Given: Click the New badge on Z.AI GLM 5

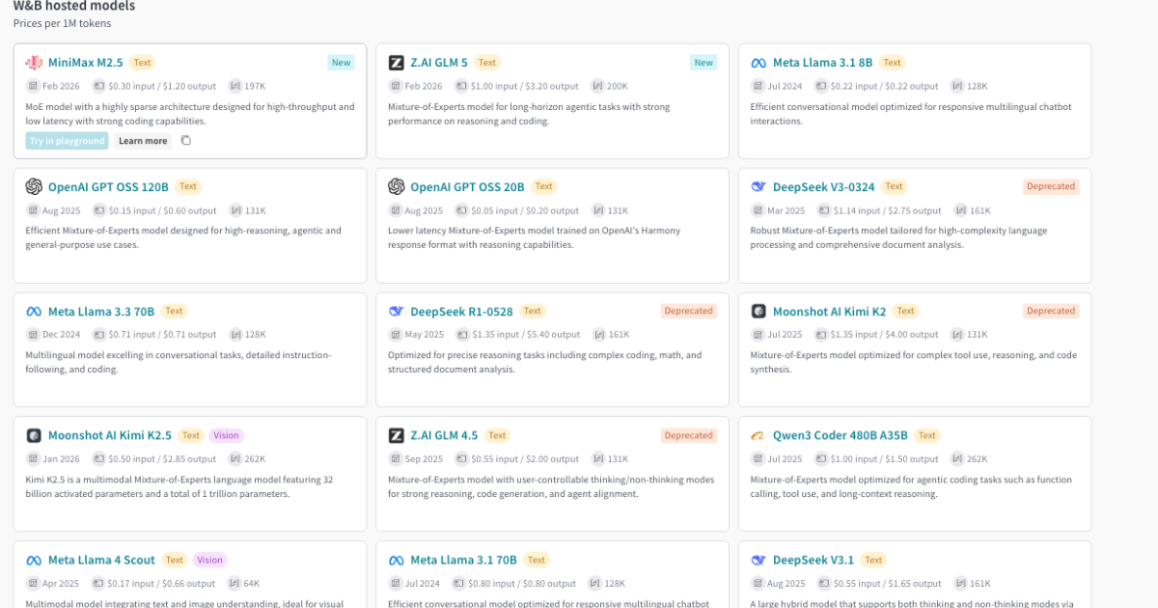Looking at the screenshot, I should (x=703, y=63).
